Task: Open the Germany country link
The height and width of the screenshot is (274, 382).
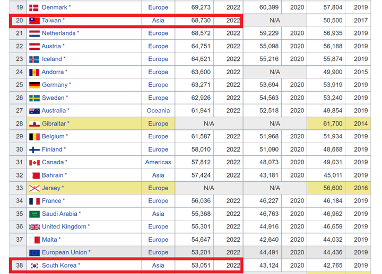Action: click(55, 85)
